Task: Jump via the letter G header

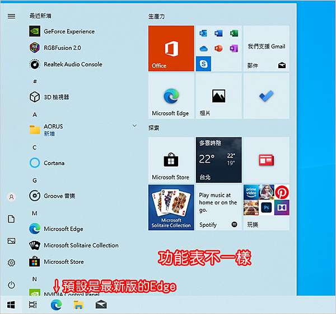Action: tap(35, 180)
